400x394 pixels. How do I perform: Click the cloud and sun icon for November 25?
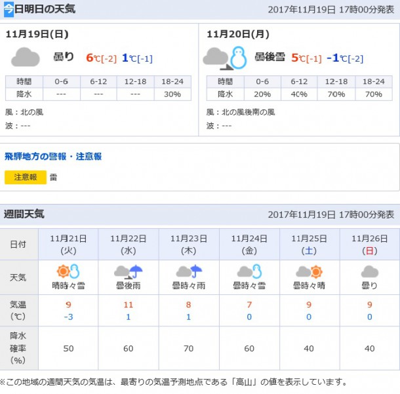(x=309, y=271)
